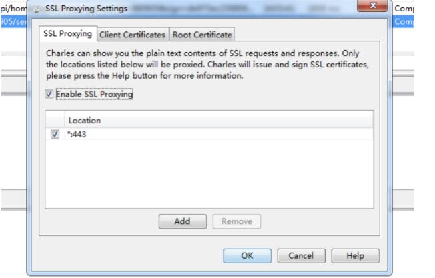The image size is (435, 278).
Task: Toggle the Enable SSL Proxying checkbox
Action: pyautogui.click(x=49, y=94)
